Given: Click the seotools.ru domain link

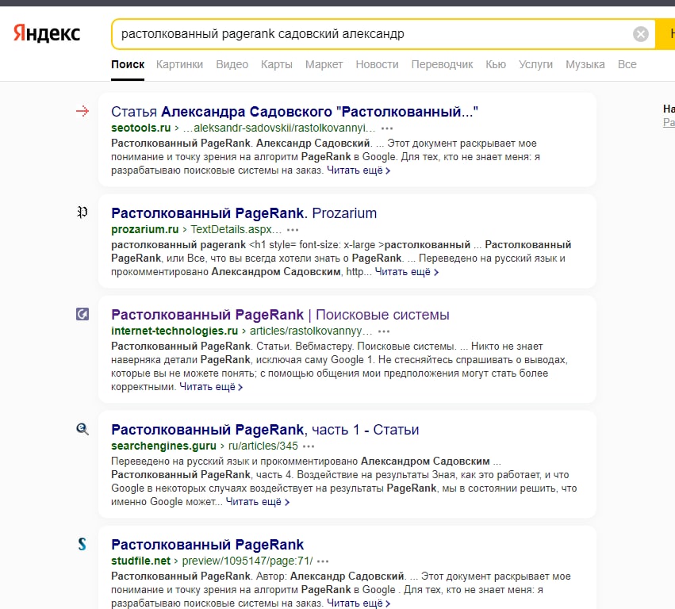Looking at the screenshot, I should [140, 128].
